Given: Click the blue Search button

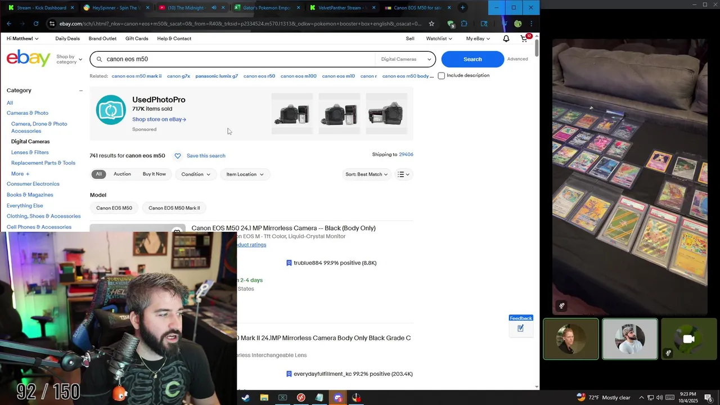Looking at the screenshot, I should coord(472,59).
